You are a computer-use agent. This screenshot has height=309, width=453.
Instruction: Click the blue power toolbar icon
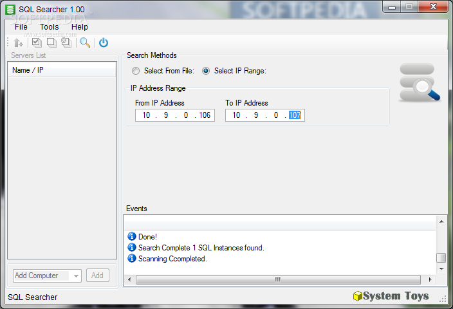(104, 42)
